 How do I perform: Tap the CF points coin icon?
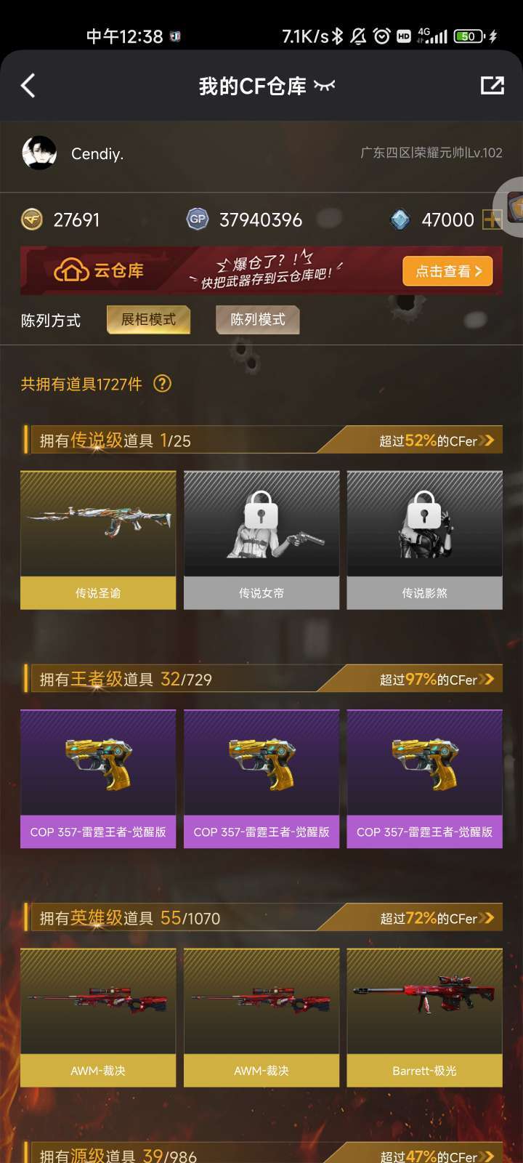[x=32, y=220]
